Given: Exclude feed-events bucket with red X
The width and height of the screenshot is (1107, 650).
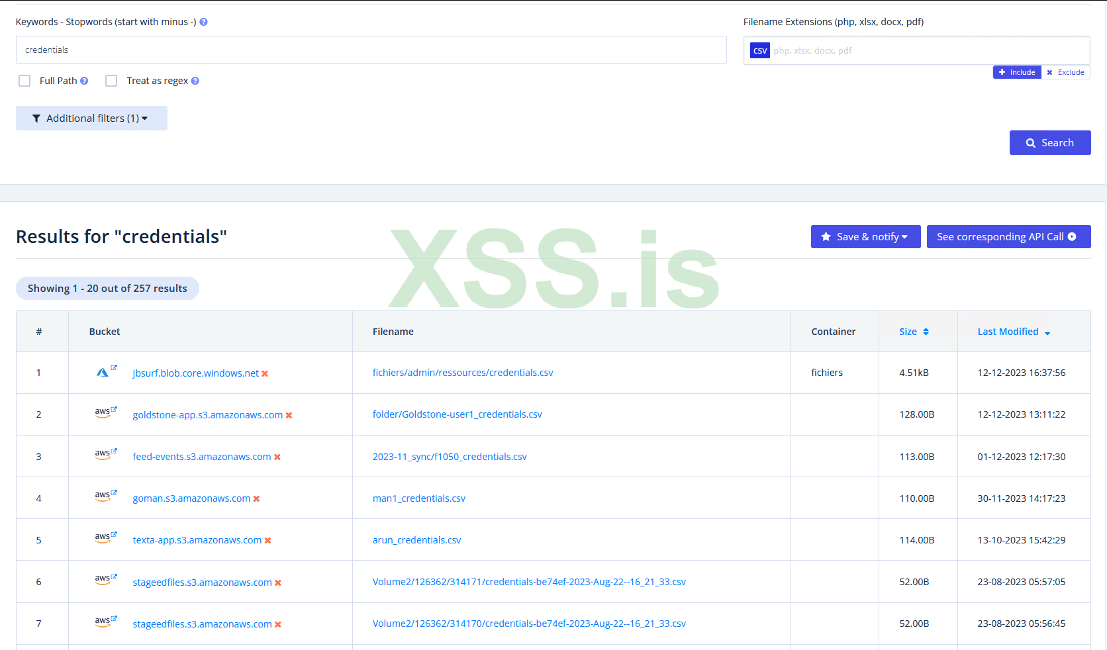Looking at the screenshot, I should (277, 457).
